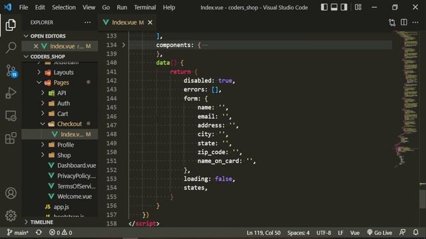Change indentation via Spaces: 4
This screenshot has height=239, width=426.
298,233
